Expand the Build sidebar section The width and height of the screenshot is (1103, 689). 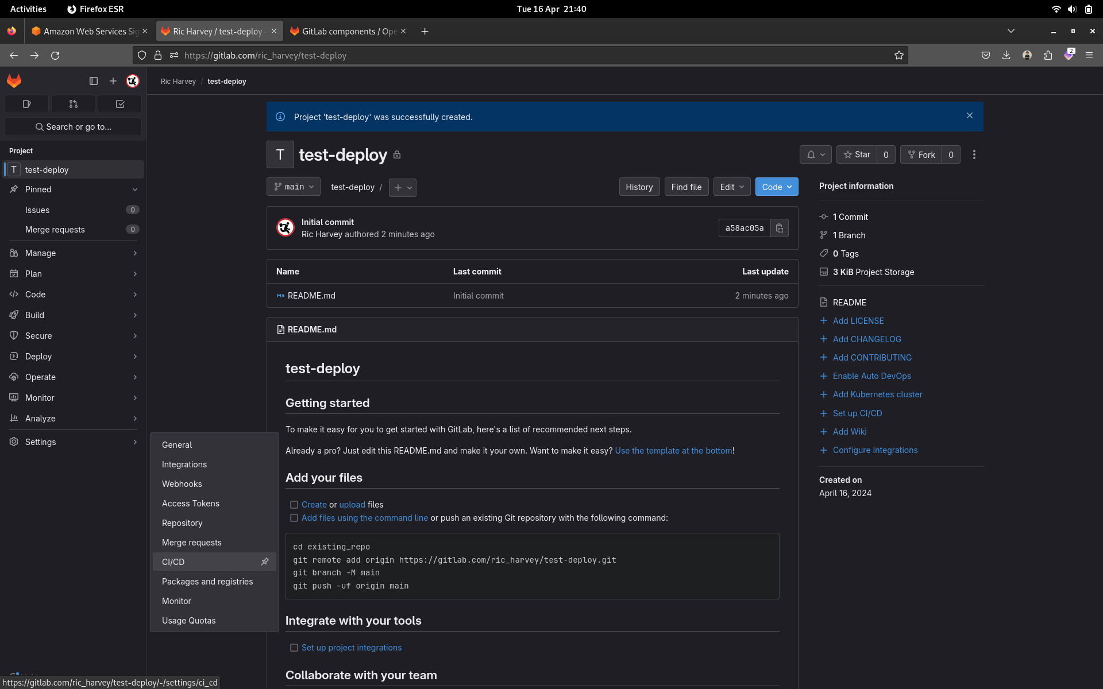click(x=74, y=315)
